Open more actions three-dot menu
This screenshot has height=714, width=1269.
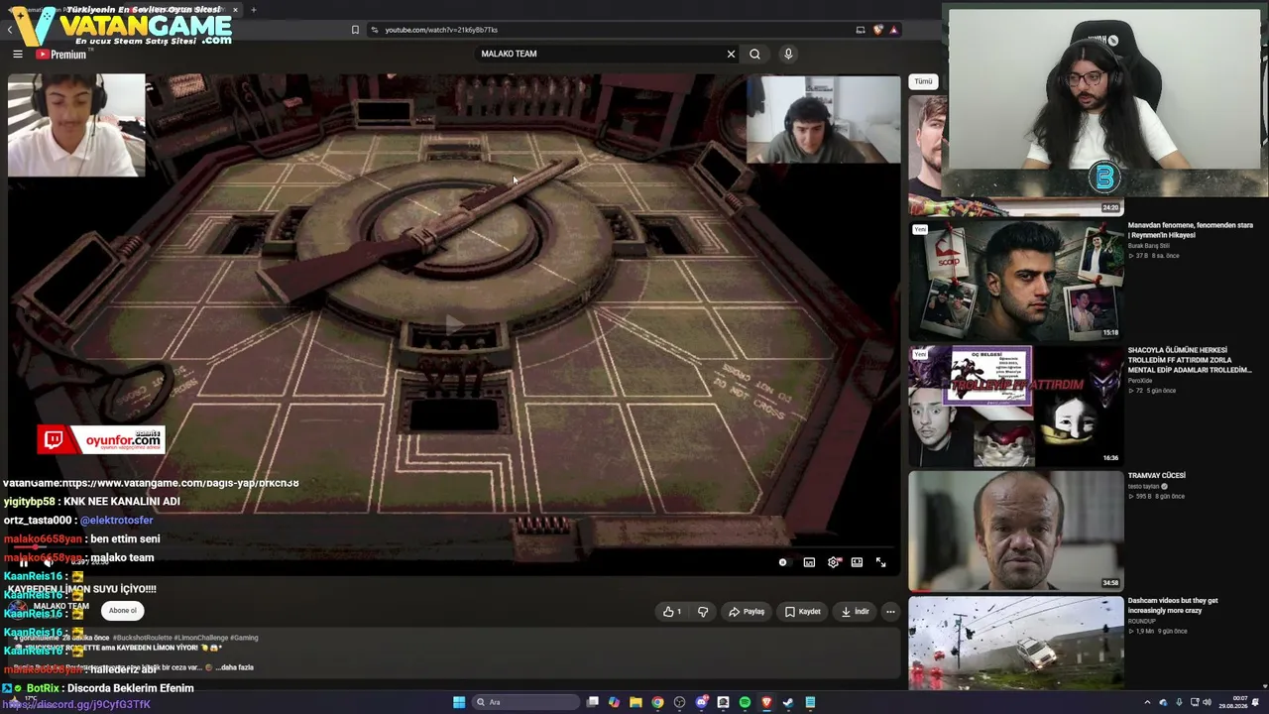pyautogui.click(x=890, y=612)
